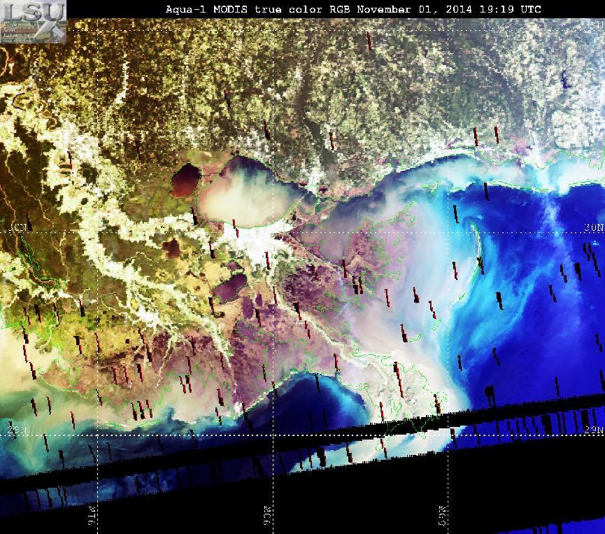Click the rotated 89W longitude label
This screenshot has height=534, width=605.
(443, 516)
